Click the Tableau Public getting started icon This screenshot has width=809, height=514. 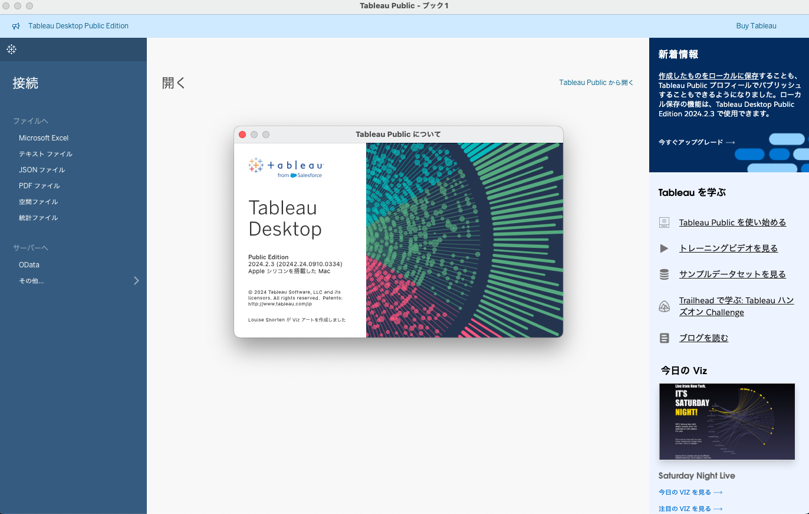[x=664, y=222]
